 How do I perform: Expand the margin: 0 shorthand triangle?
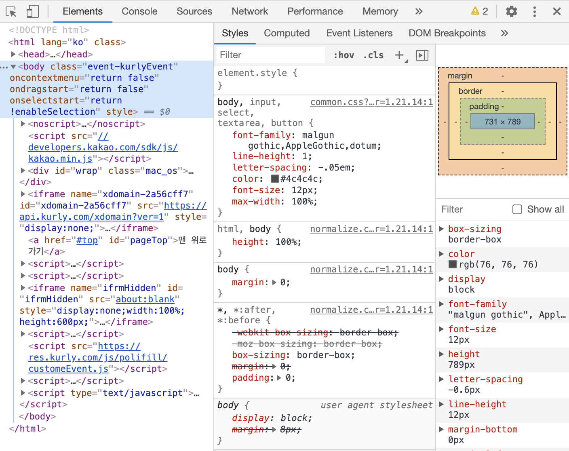pos(274,282)
